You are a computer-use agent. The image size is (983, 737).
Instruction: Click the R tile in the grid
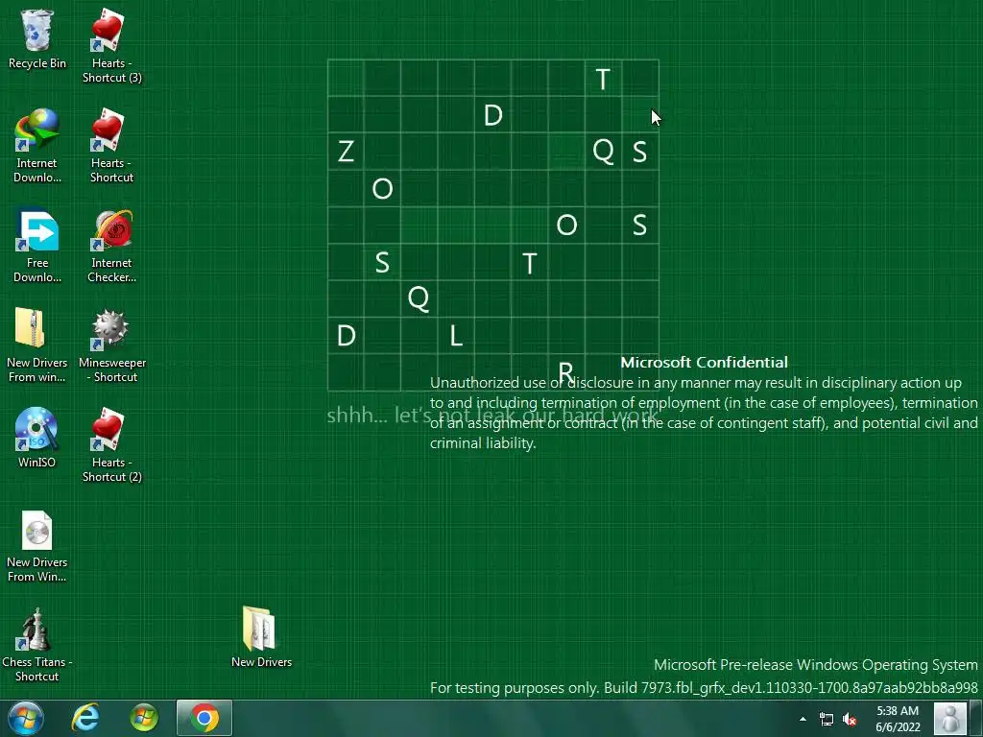tap(566, 373)
